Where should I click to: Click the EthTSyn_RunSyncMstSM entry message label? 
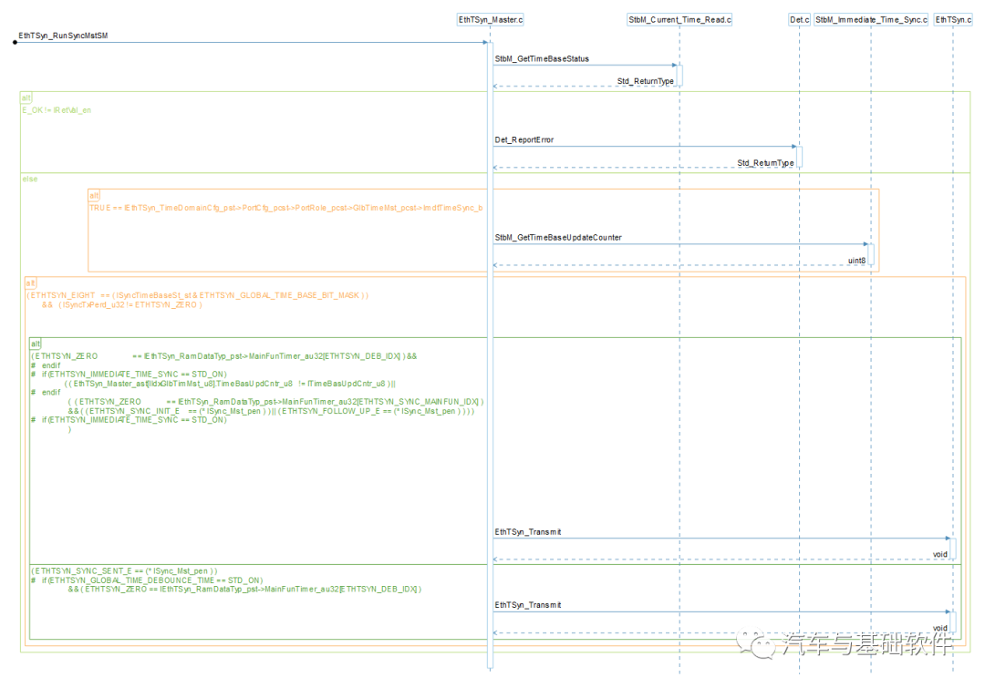[64, 36]
